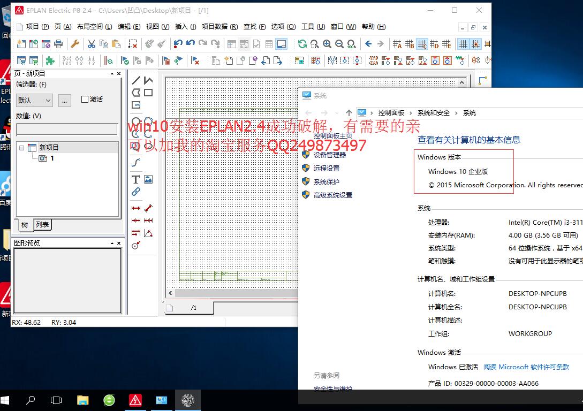
Task: Open 设备管理器 link in System window
Action: click(329, 155)
